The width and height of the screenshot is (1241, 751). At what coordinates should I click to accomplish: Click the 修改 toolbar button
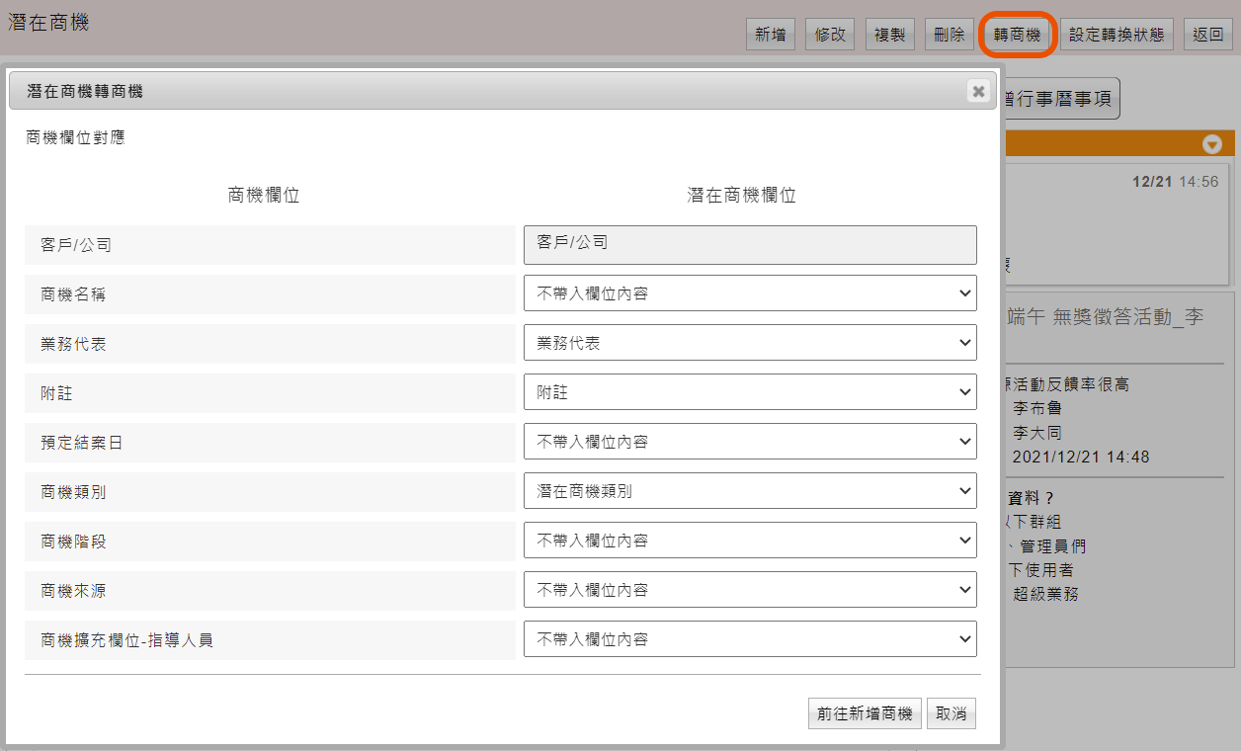point(830,35)
